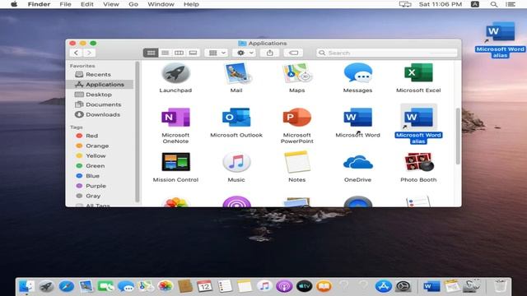Go forward in Finder navigation
The width and height of the screenshot is (527, 296).
point(89,53)
